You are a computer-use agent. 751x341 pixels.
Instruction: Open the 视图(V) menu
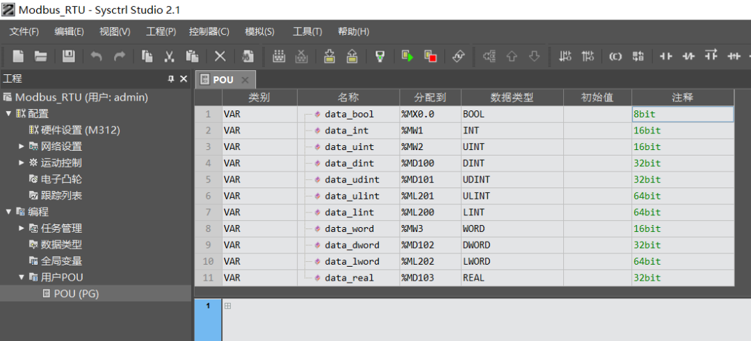point(115,31)
